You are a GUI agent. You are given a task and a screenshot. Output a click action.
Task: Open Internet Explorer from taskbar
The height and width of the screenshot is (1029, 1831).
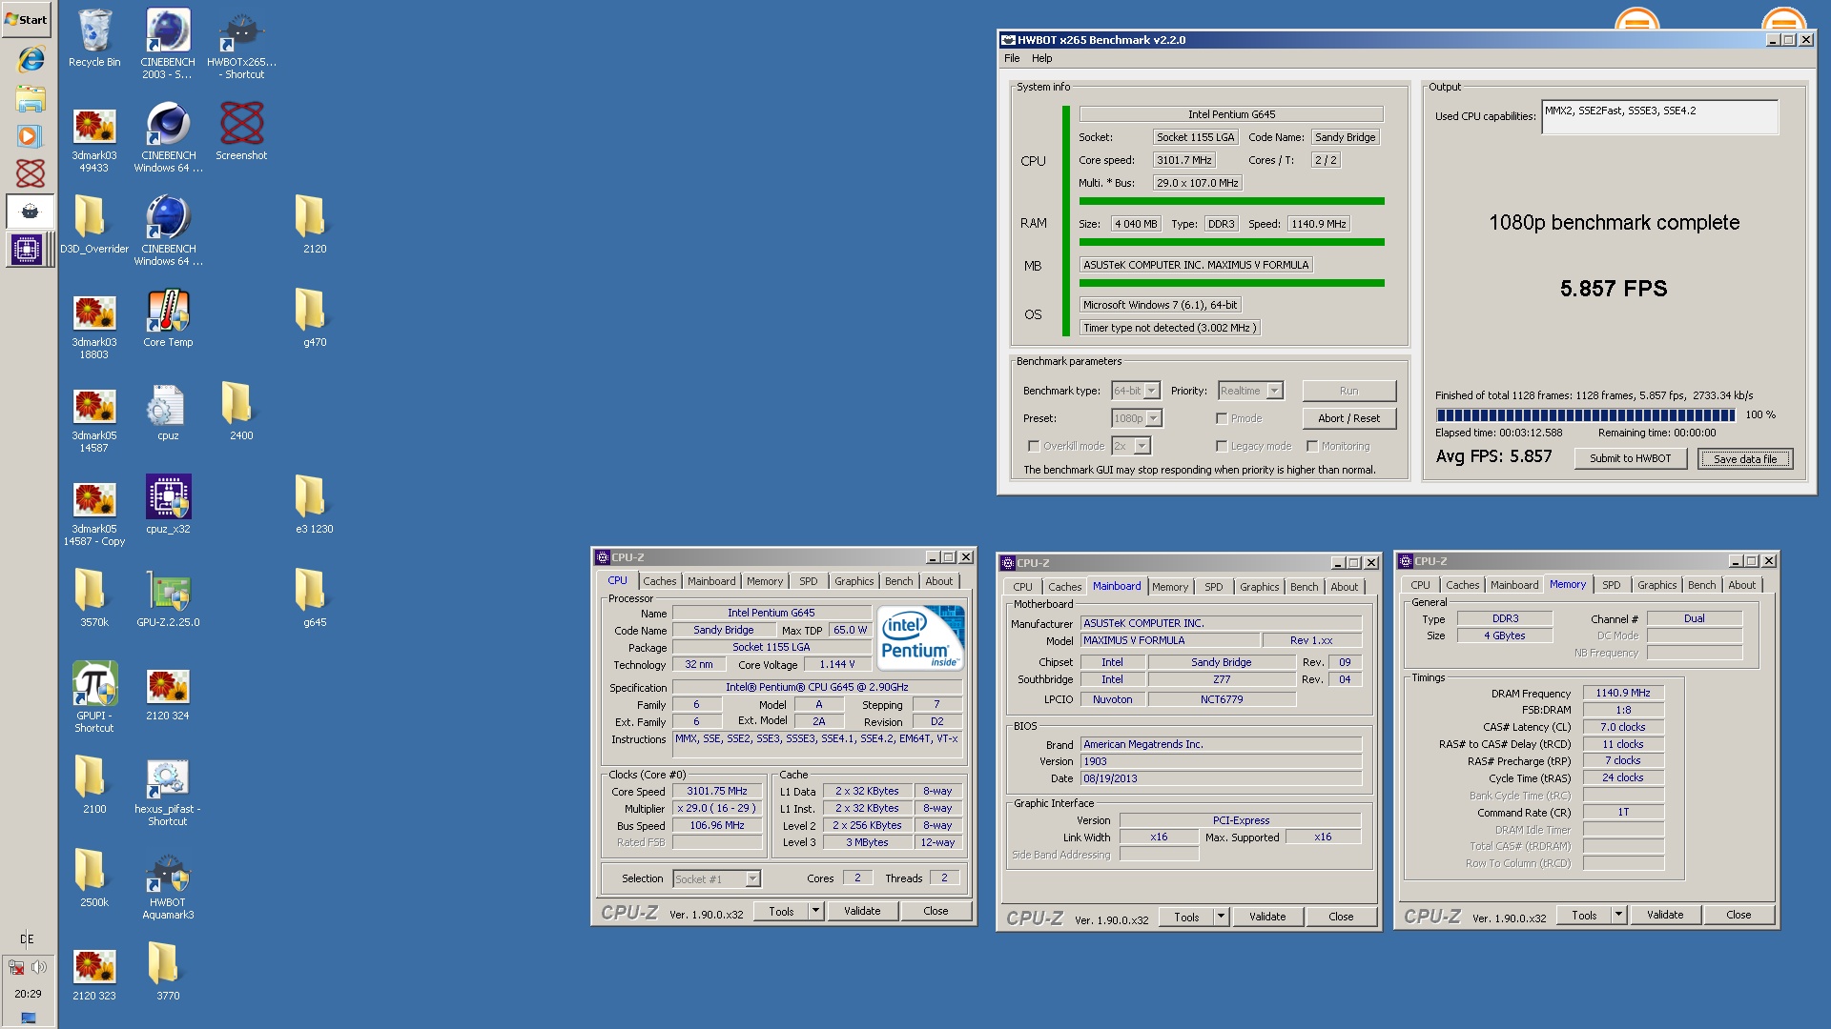click(31, 59)
